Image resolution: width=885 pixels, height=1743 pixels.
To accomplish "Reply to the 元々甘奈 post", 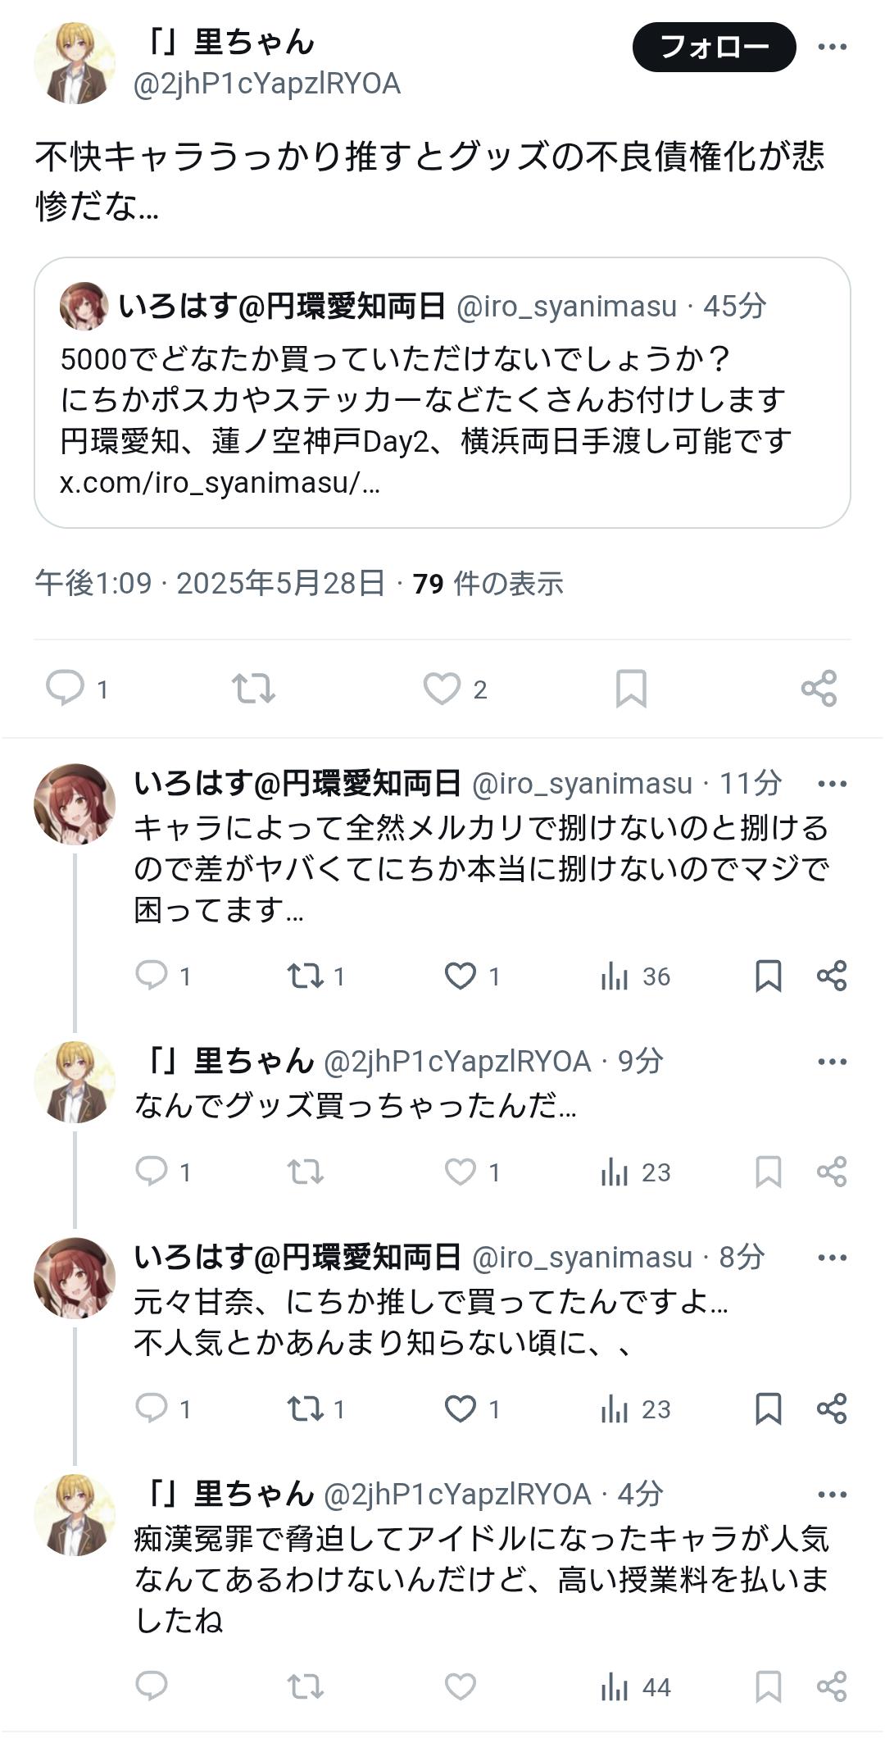I will tap(152, 1409).
